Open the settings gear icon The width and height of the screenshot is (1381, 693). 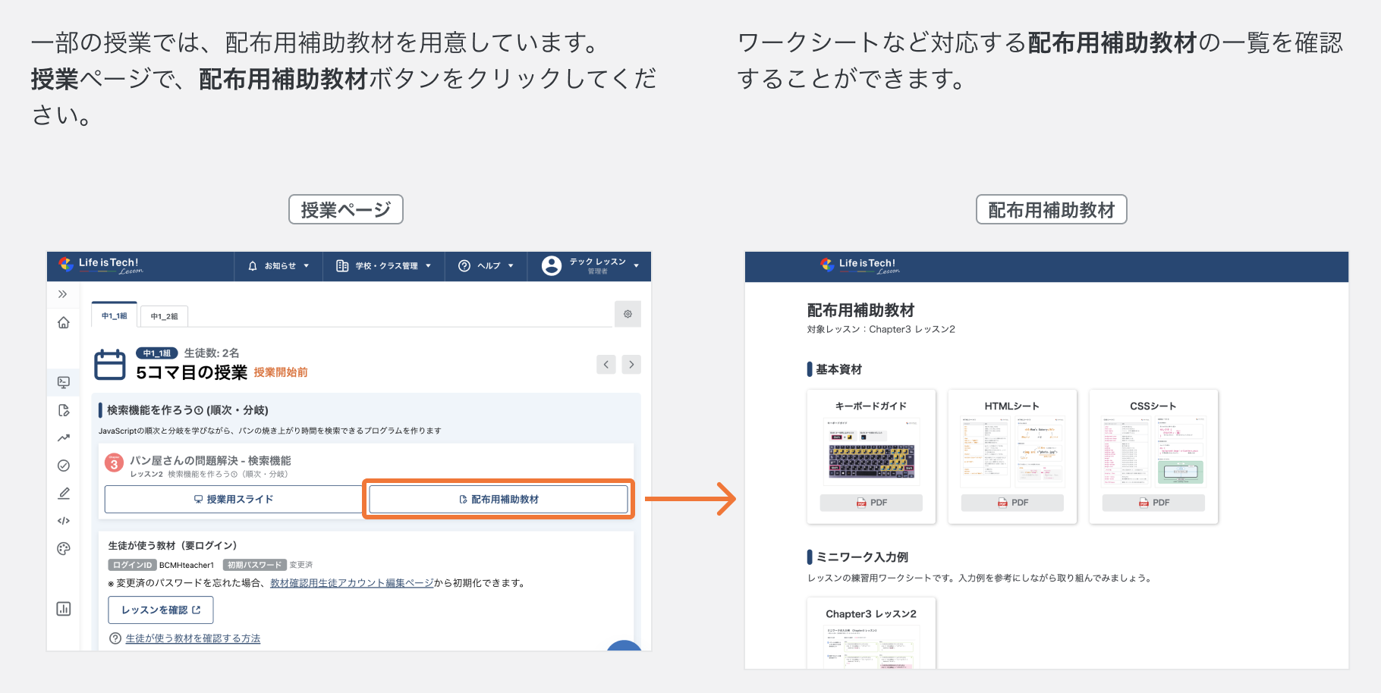[628, 313]
